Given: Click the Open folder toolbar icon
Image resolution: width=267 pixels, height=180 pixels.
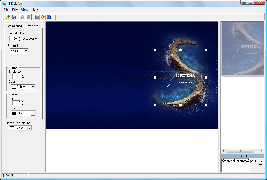Looking at the screenshot, I should coord(8,17).
